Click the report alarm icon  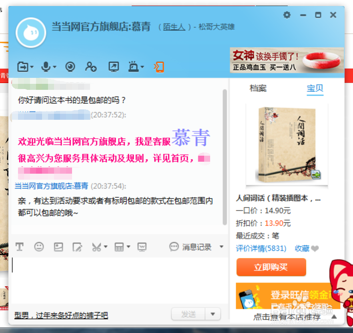point(134,67)
